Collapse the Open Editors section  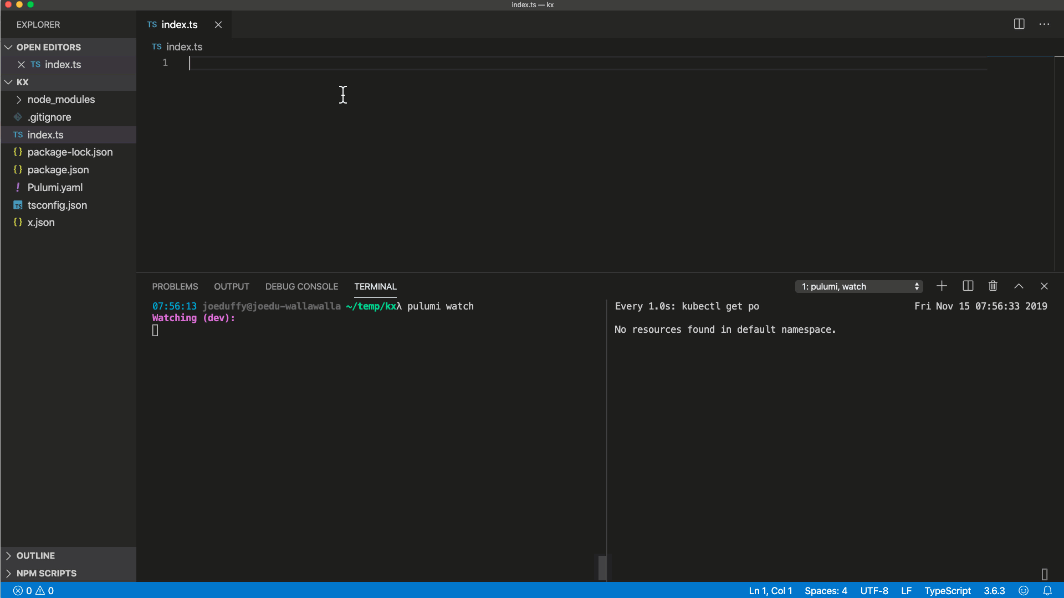[x=48, y=47]
